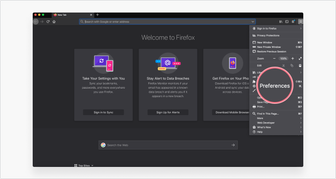336x179 pixels.
Task: Click the Copy icon in Edit row
Action: (x=292, y=65)
